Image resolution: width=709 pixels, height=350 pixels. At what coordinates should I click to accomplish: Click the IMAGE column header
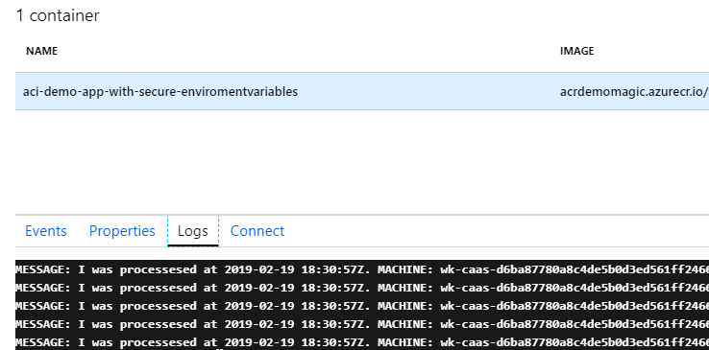(x=577, y=51)
